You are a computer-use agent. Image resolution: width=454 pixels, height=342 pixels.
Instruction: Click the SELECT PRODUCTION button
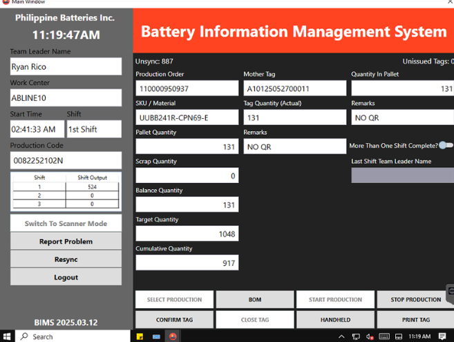click(174, 299)
